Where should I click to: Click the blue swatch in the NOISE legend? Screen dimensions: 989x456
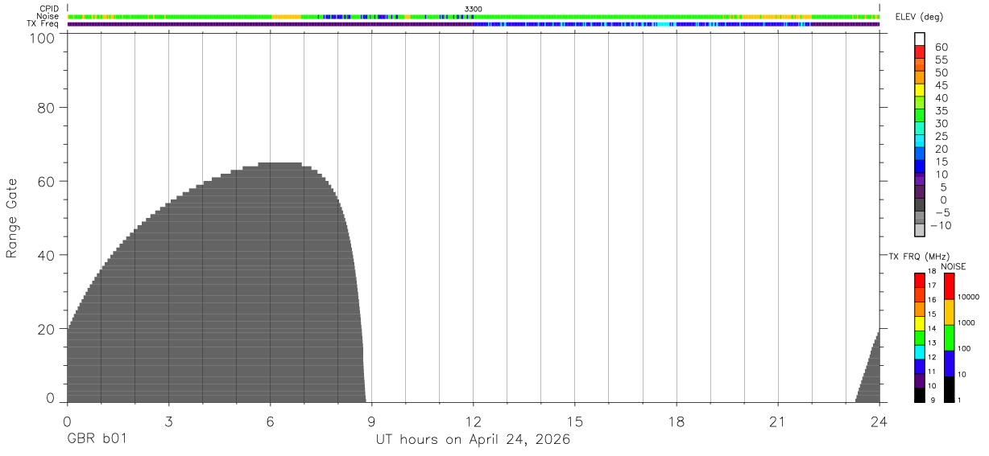click(x=949, y=364)
